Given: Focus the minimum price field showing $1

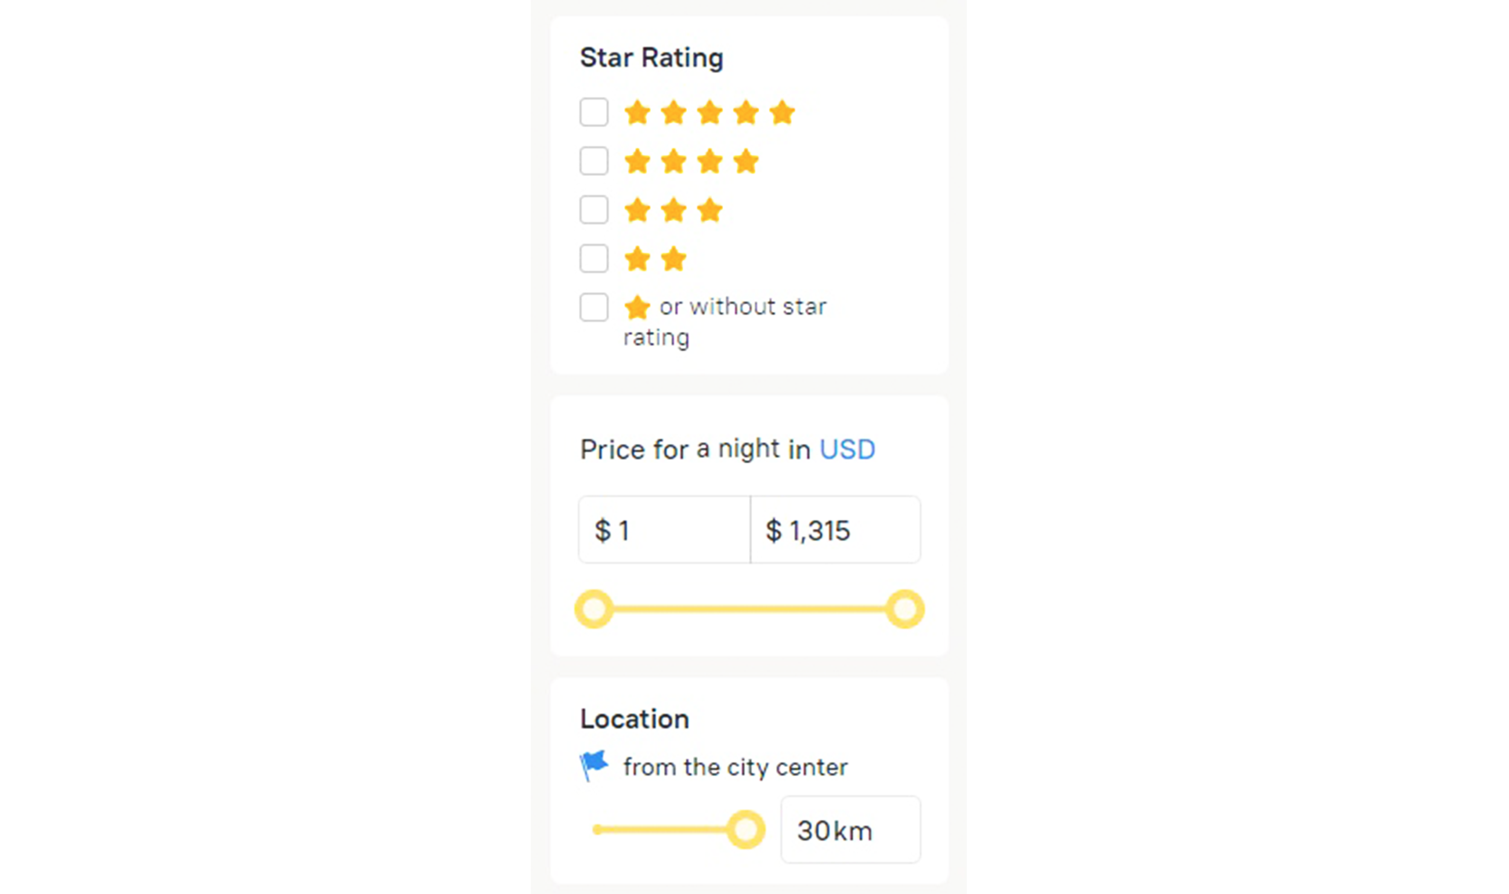Looking at the screenshot, I should 664,530.
